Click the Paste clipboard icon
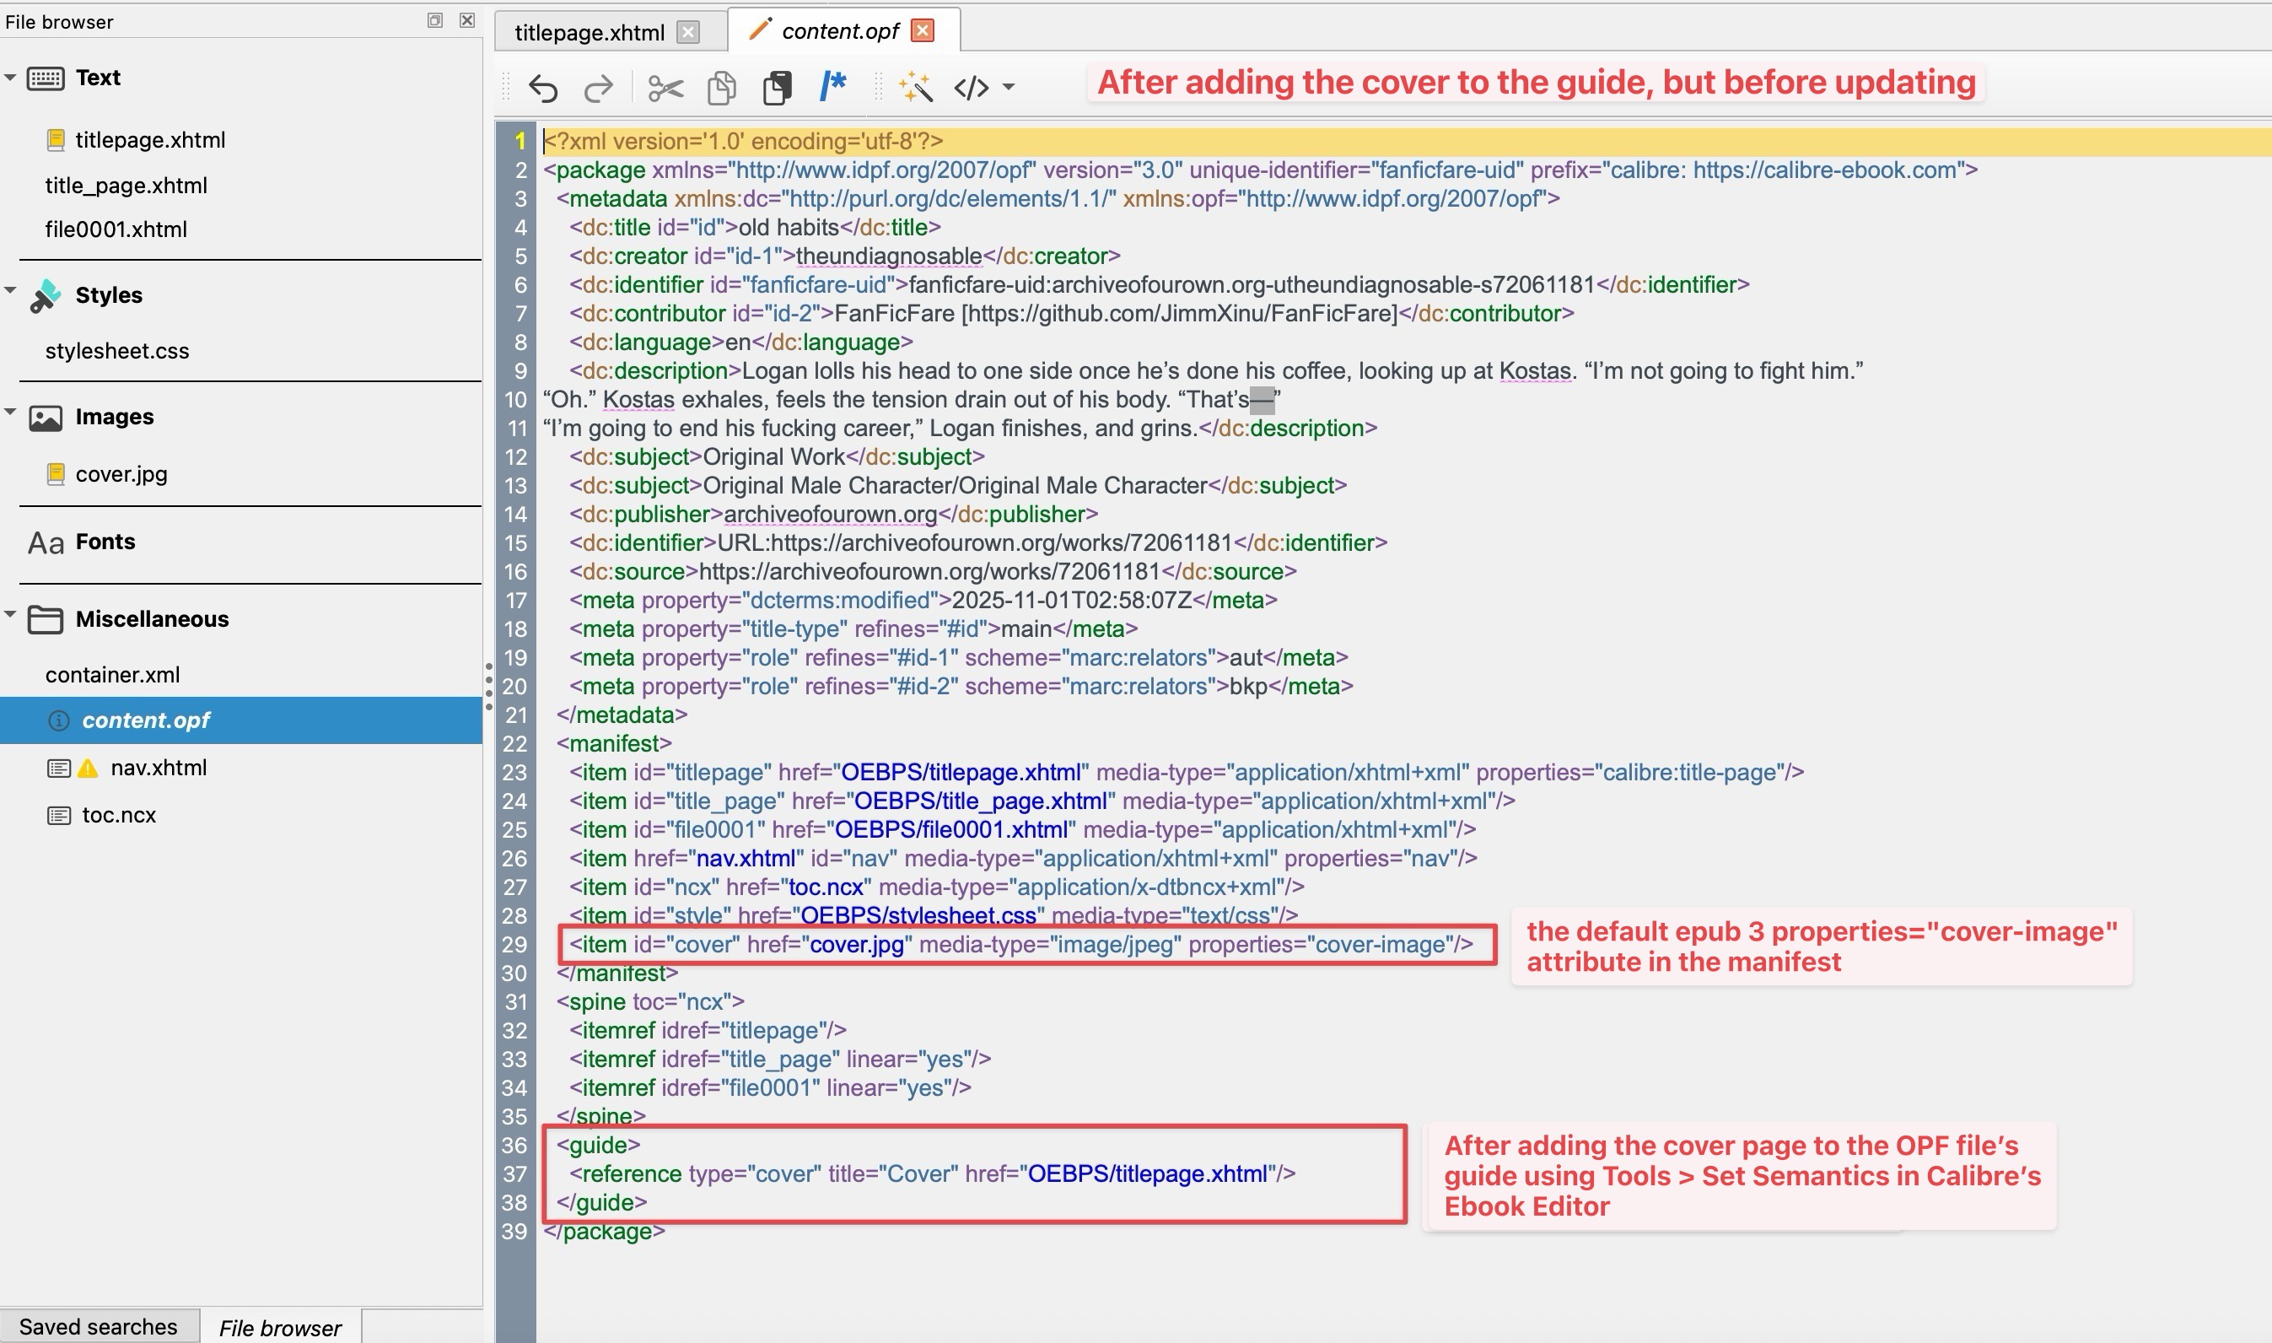Image resolution: width=2272 pixels, height=1343 pixels. pos(777,88)
